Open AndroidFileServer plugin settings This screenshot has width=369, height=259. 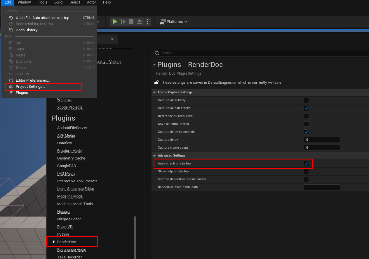pos(72,128)
